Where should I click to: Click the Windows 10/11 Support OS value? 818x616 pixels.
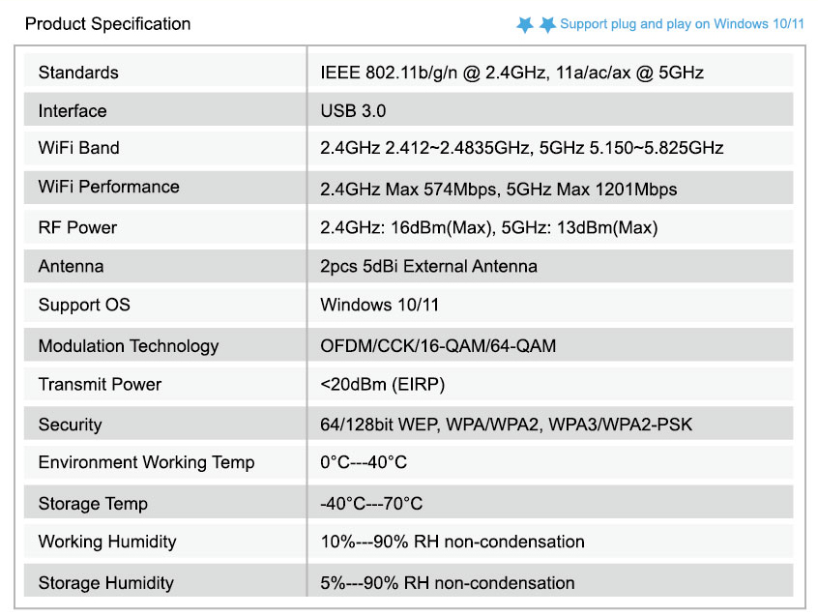pos(379,305)
